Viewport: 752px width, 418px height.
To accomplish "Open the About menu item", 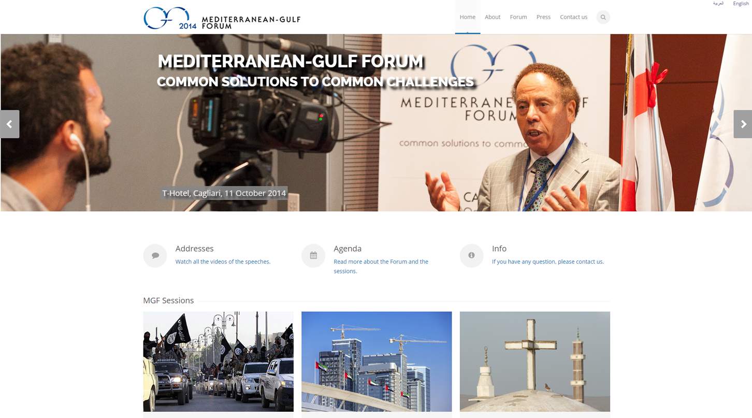I will pyautogui.click(x=493, y=17).
